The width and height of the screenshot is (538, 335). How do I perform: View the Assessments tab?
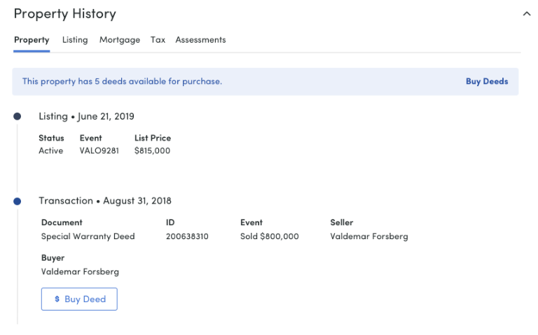pyautogui.click(x=201, y=40)
